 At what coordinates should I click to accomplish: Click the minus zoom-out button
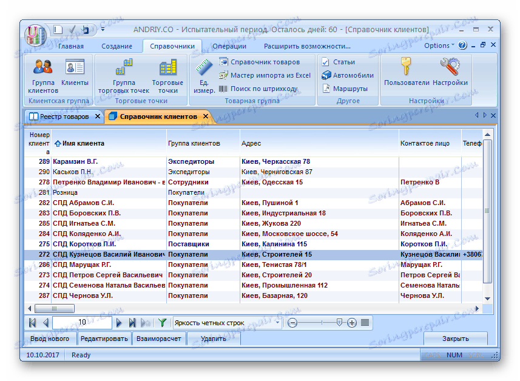(292, 323)
